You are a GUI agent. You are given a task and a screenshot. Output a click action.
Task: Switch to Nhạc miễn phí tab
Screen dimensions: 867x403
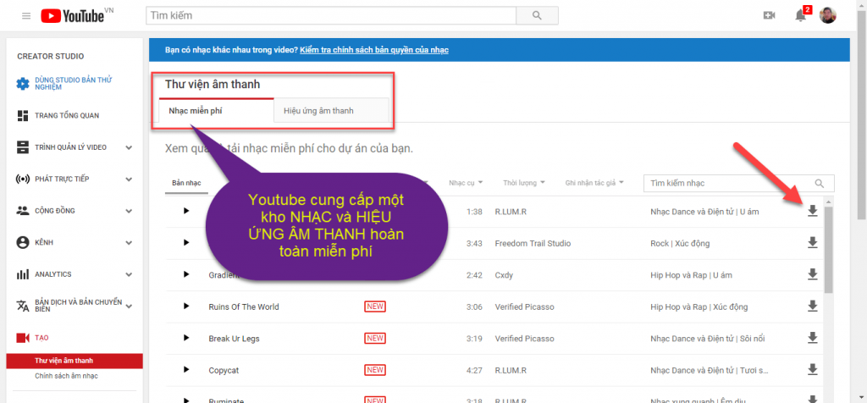click(216, 111)
